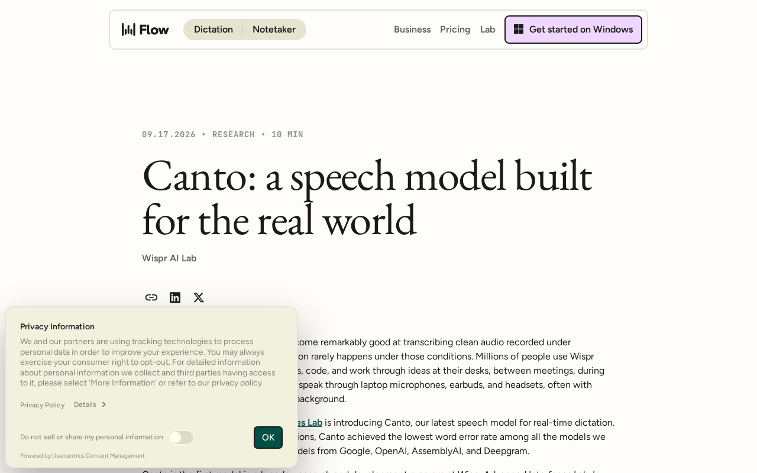Accept privacy notice with OK button
The width and height of the screenshot is (757, 473).
point(268,438)
